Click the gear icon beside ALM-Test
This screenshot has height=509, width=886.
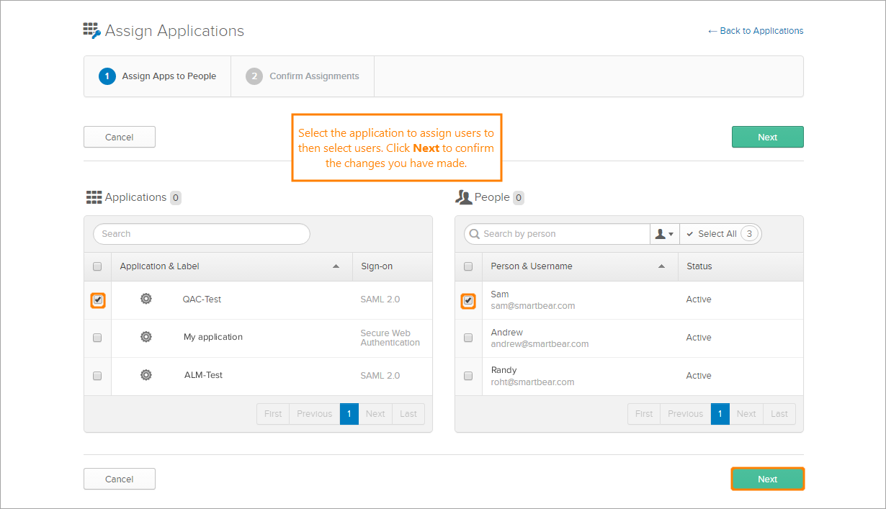[x=146, y=375]
